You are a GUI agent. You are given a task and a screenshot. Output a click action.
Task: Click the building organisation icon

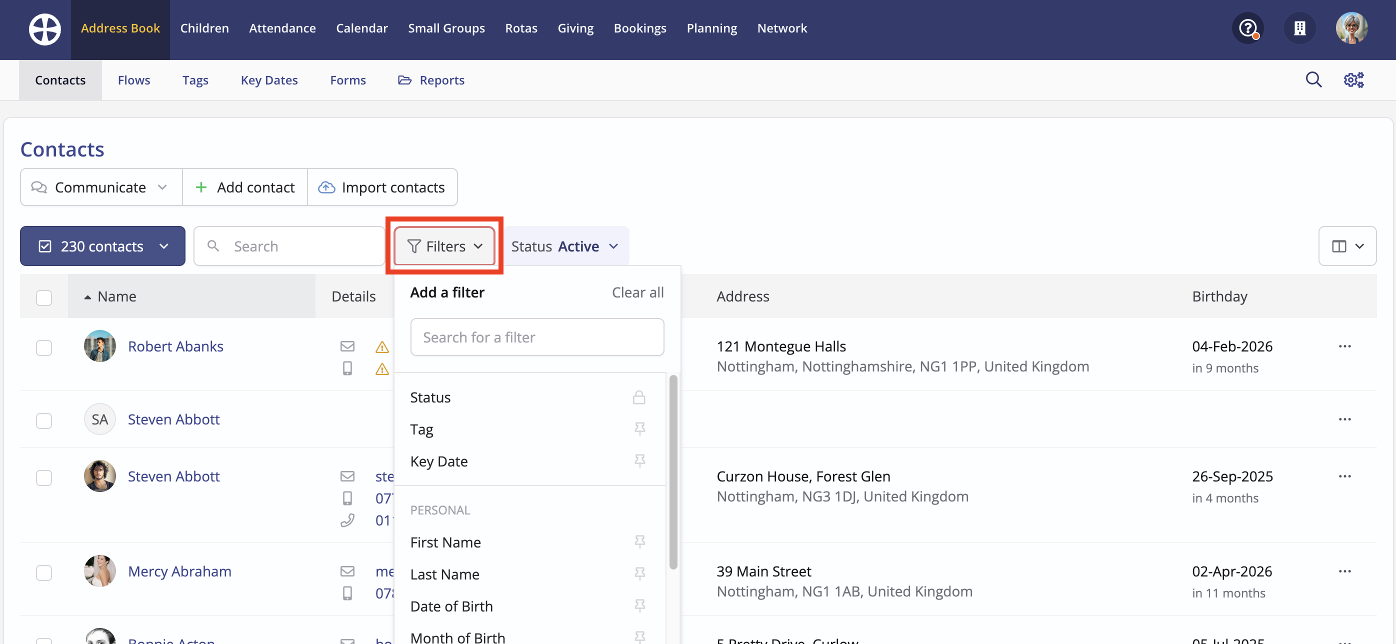click(1299, 28)
